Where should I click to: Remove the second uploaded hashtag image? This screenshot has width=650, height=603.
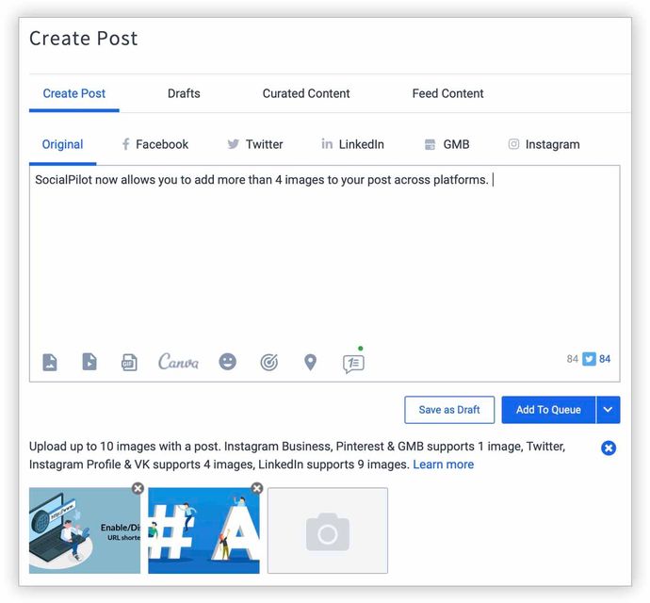point(256,488)
